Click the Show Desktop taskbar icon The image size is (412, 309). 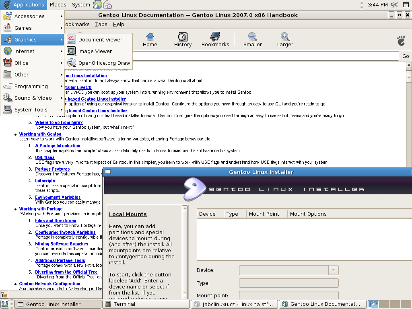coord(5,304)
